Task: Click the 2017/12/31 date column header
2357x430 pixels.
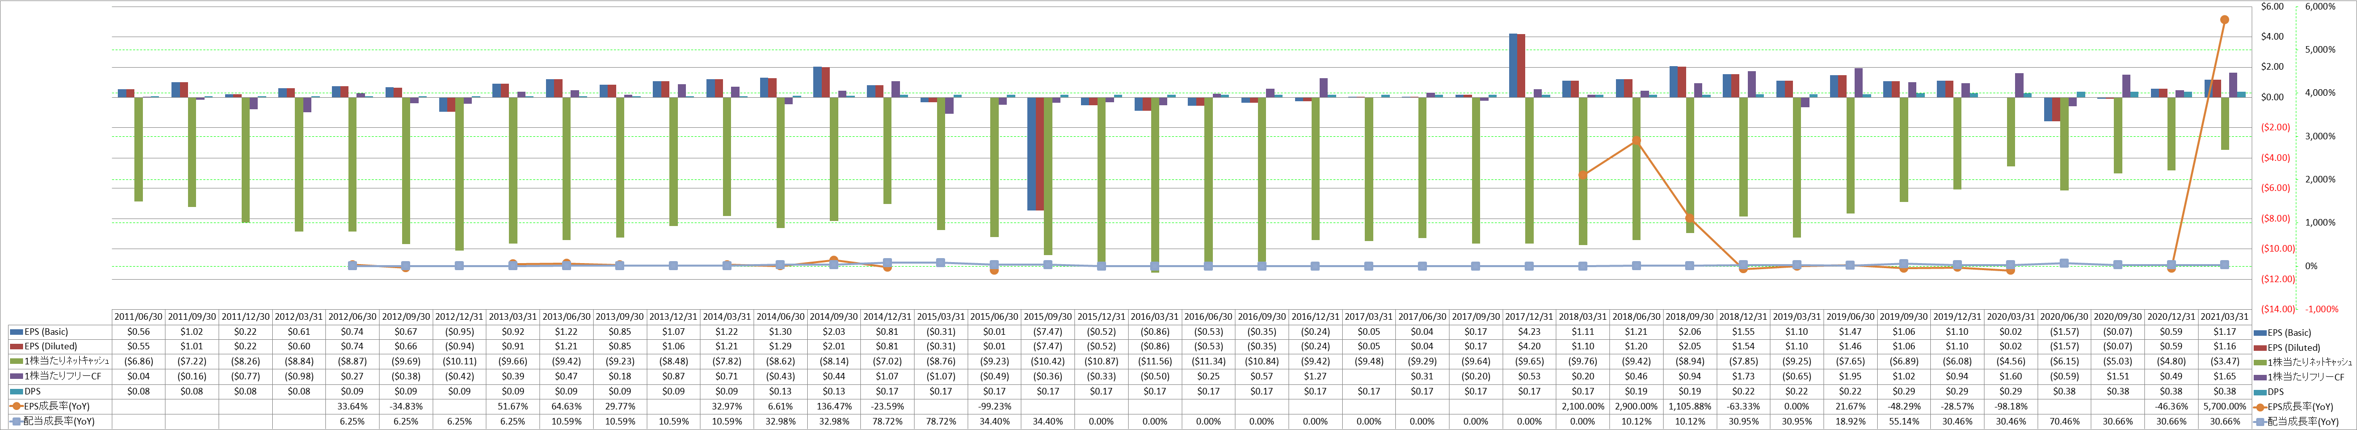Action: [x=1529, y=317]
